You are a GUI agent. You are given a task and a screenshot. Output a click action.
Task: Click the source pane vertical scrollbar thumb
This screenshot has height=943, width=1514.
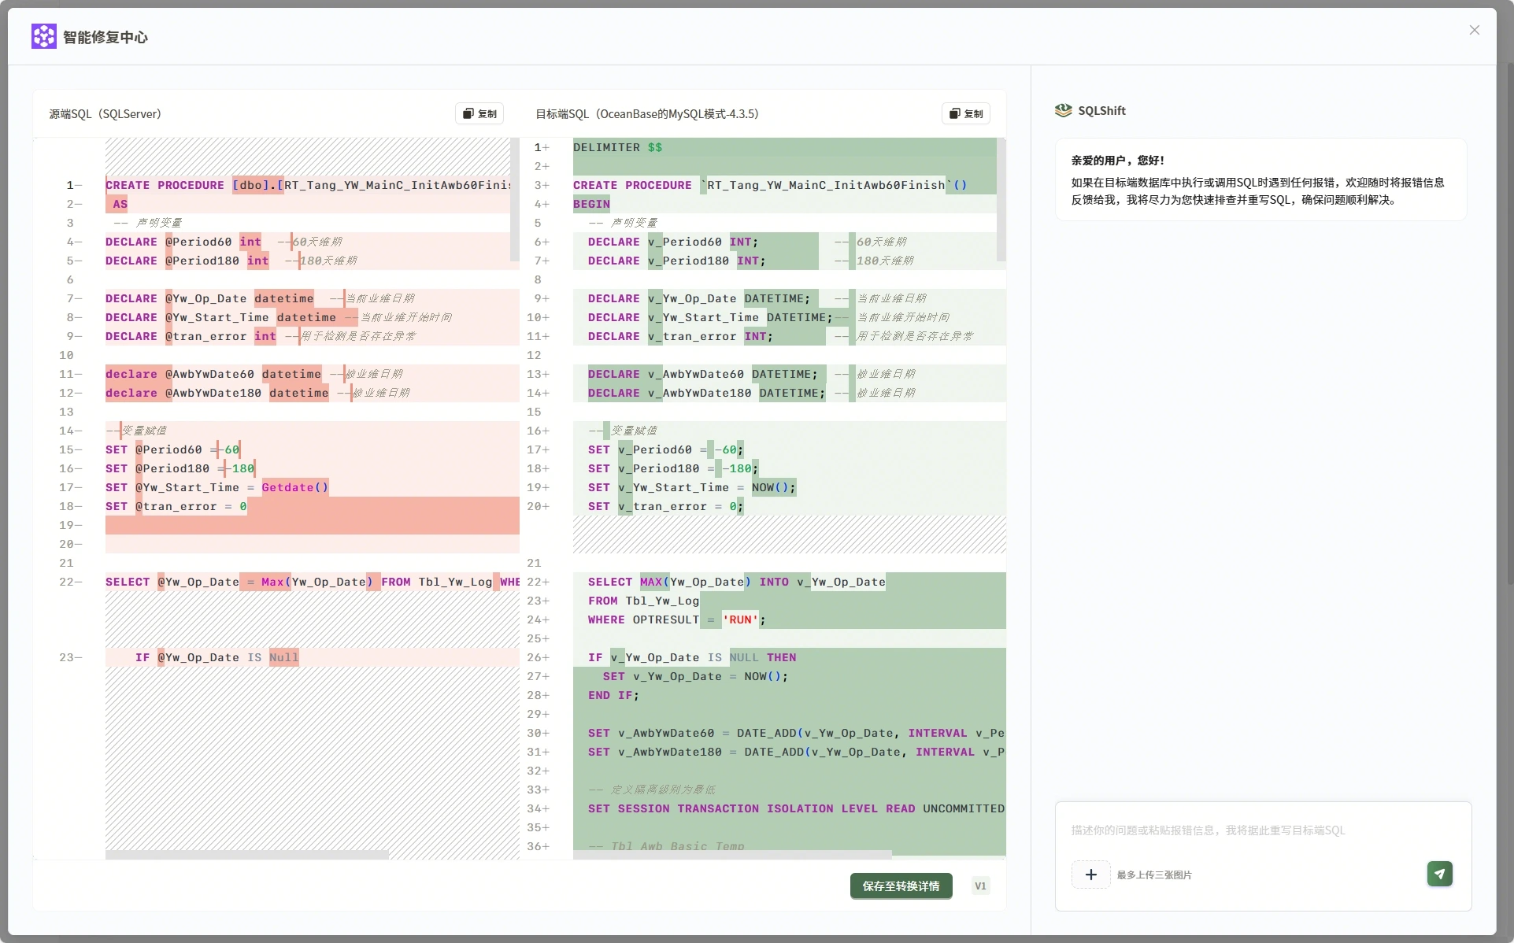pos(514,198)
